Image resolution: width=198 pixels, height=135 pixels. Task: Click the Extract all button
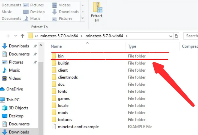coord(97,12)
